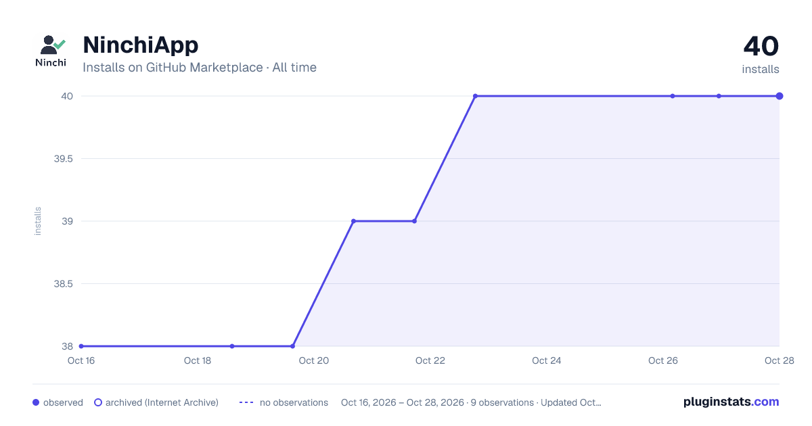Select the first data point at 39 installs

(x=353, y=221)
